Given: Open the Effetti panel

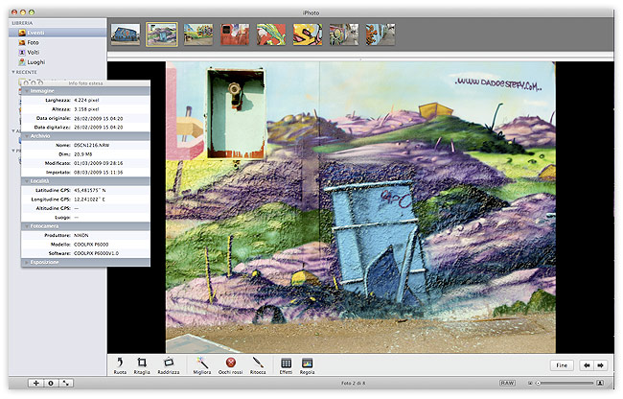Looking at the screenshot, I should tap(286, 365).
